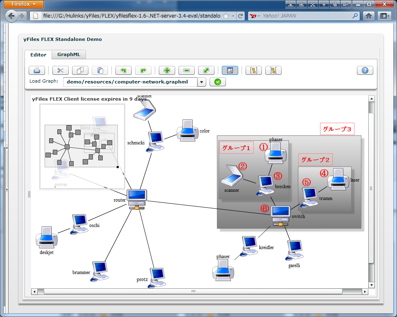Select the color printer node
This screenshot has height=317, width=397.
(187, 130)
